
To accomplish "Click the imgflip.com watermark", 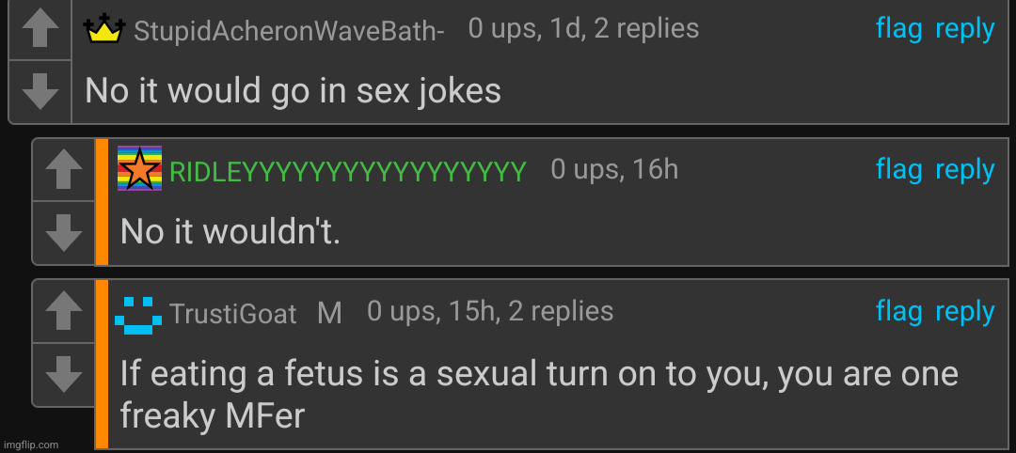I will click(x=30, y=444).
